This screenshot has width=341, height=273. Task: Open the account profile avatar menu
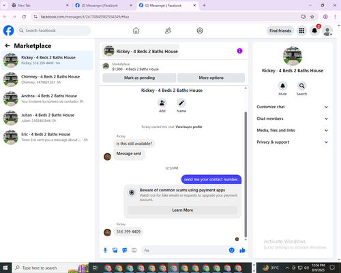click(x=327, y=31)
